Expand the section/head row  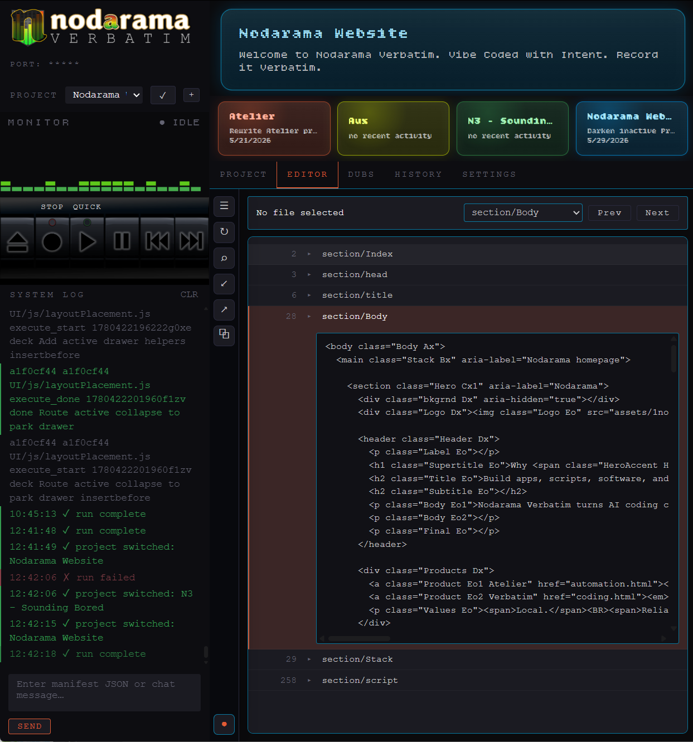pos(467,275)
